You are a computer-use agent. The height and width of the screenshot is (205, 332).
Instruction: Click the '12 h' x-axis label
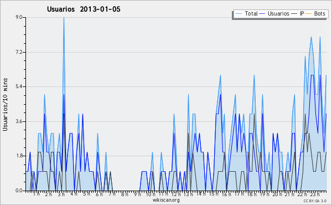click(x=176, y=194)
